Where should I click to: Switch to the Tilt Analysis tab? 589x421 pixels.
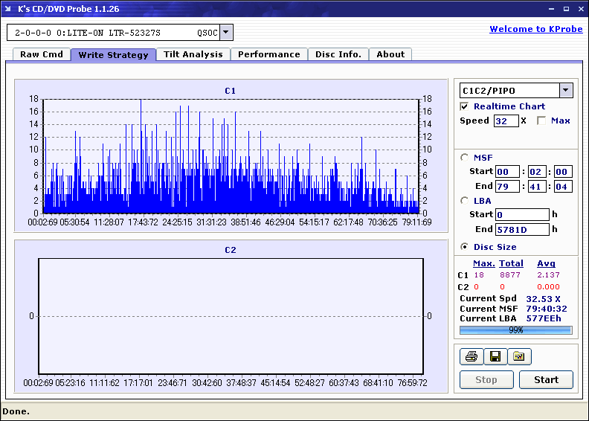click(193, 54)
